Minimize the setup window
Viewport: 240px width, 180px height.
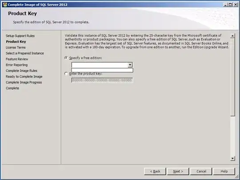pyautogui.click(x=225, y=4)
